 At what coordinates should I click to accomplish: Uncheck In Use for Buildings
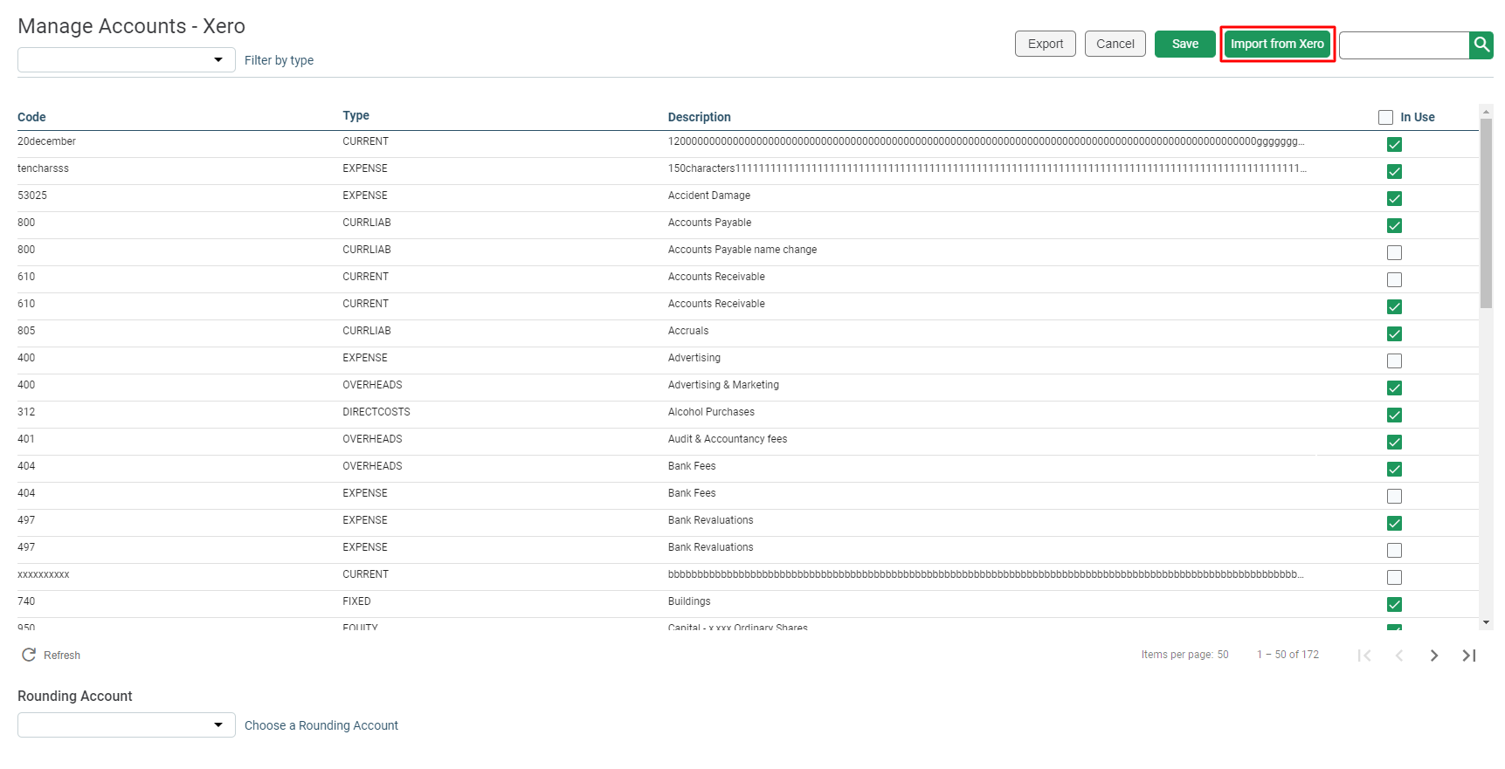click(x=1394, y=605)
